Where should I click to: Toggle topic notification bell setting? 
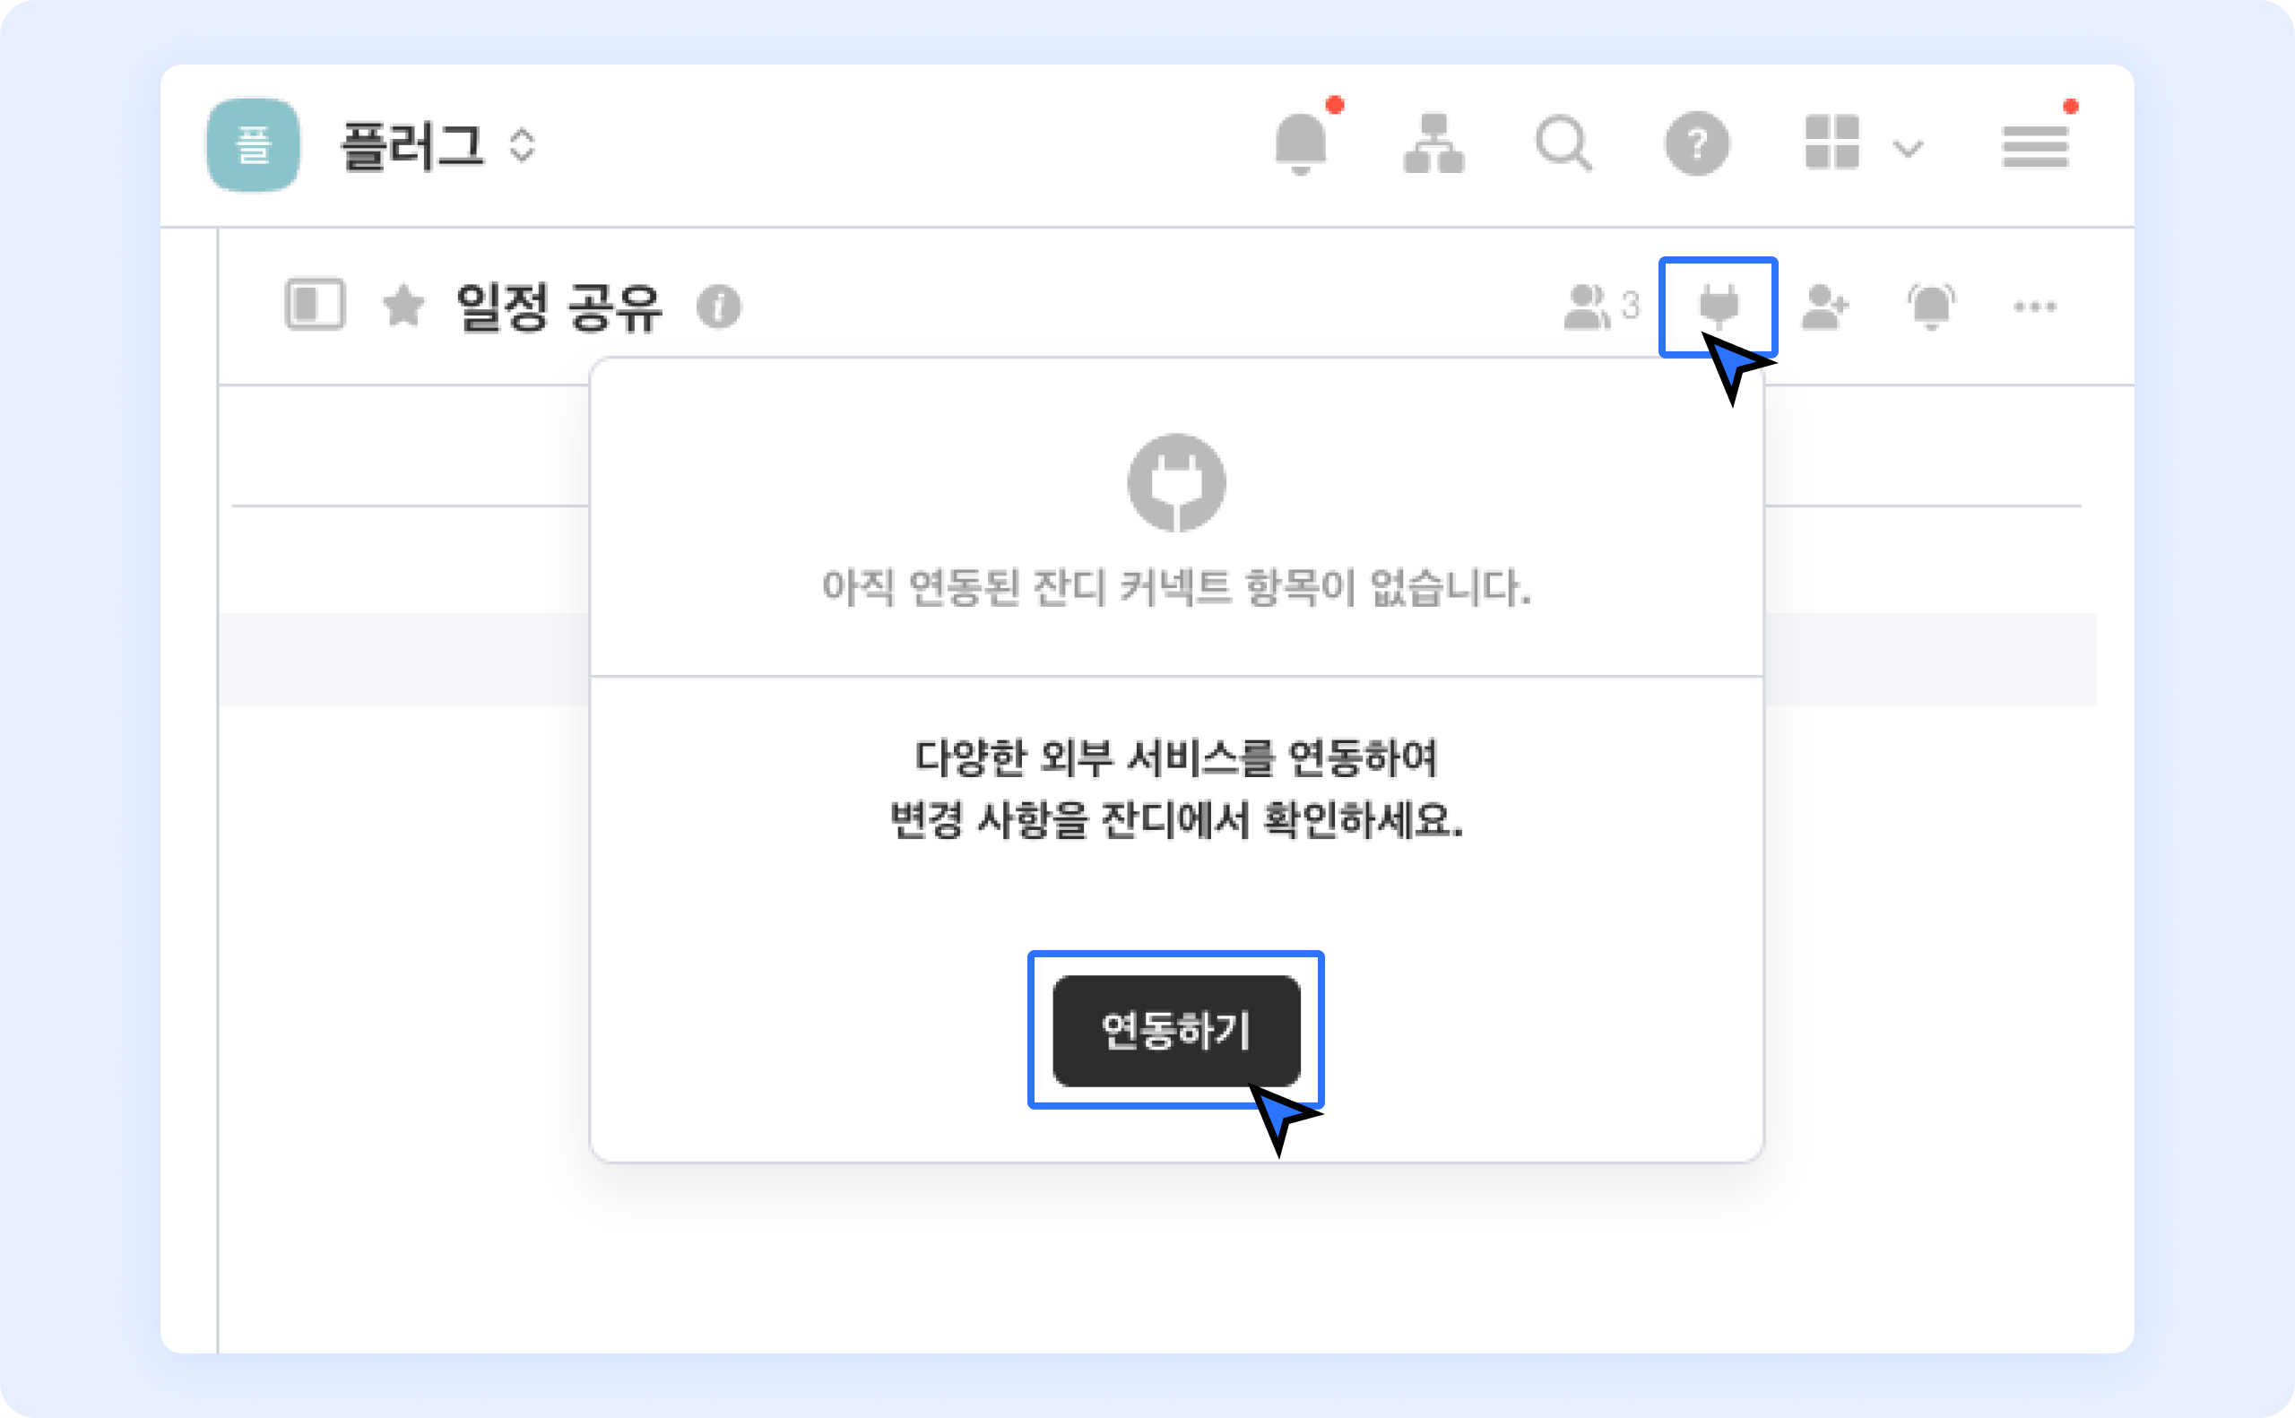[1931, 307]
